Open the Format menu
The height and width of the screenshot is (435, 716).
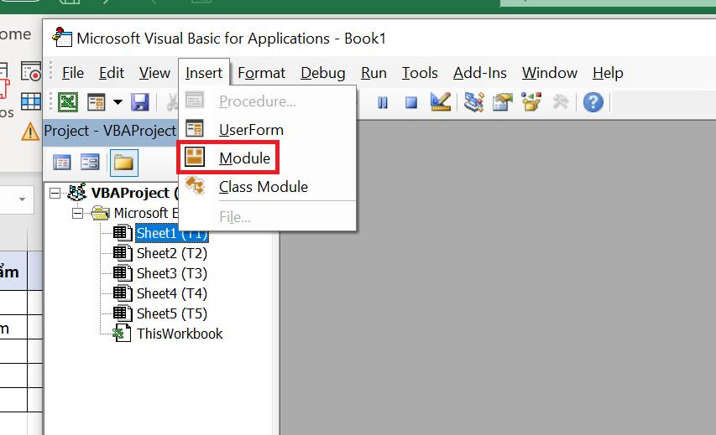click(261, 73)
